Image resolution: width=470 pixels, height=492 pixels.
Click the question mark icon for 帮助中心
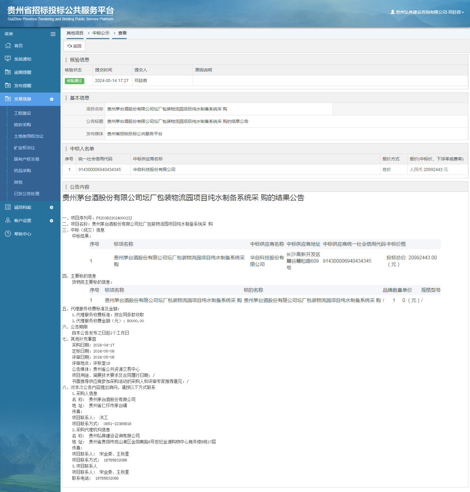click(8, 234)
